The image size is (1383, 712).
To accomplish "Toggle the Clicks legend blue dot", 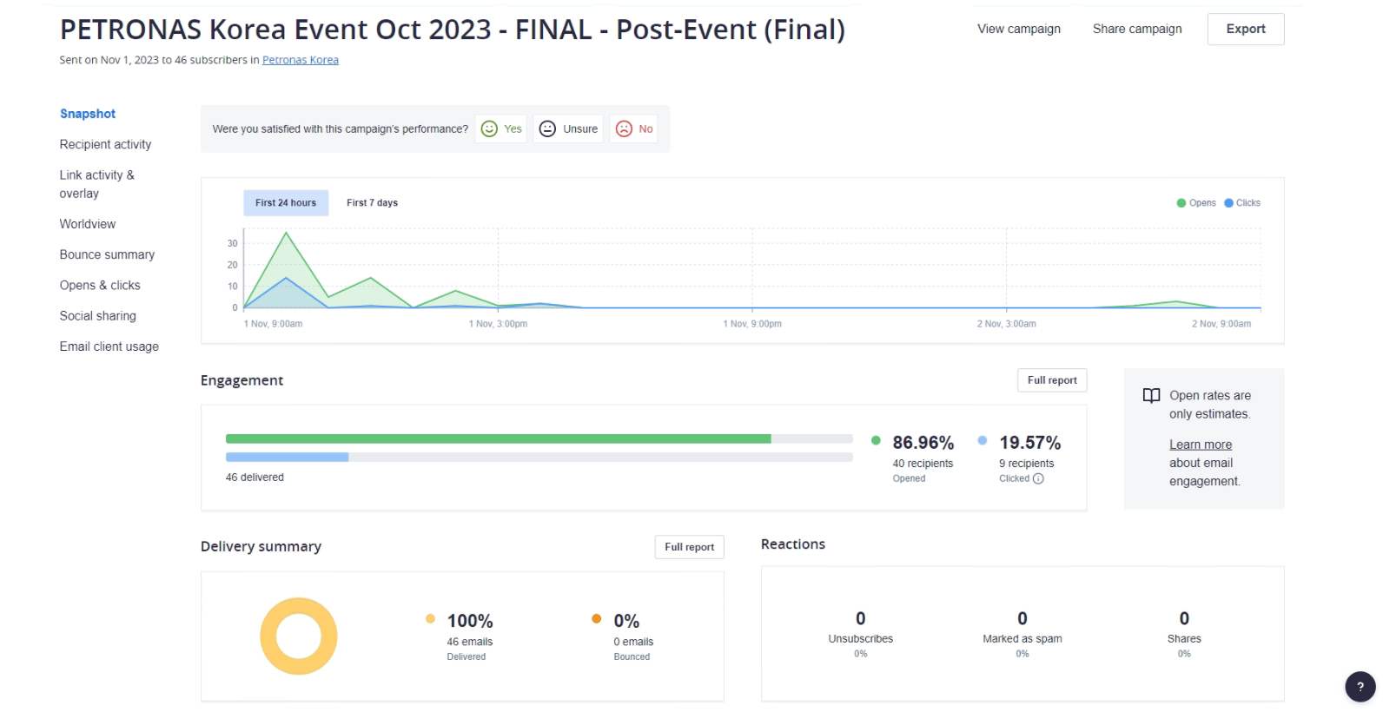I will 1228,203.
